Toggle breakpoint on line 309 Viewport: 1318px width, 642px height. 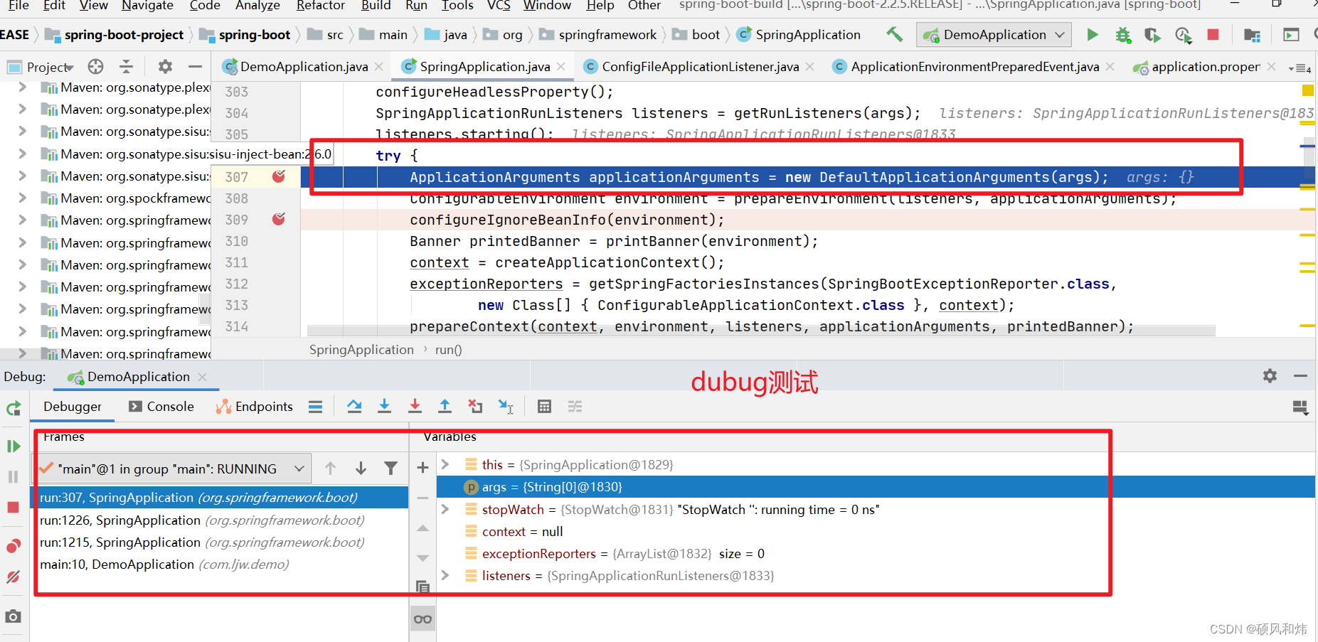(279, 219)
